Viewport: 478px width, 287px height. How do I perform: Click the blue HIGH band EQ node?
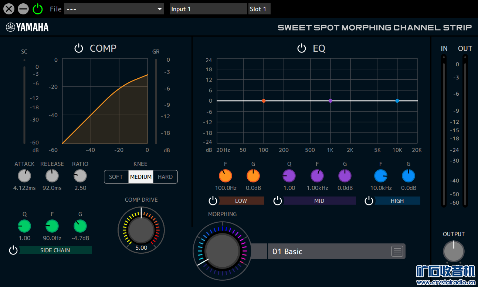point(397,101)
